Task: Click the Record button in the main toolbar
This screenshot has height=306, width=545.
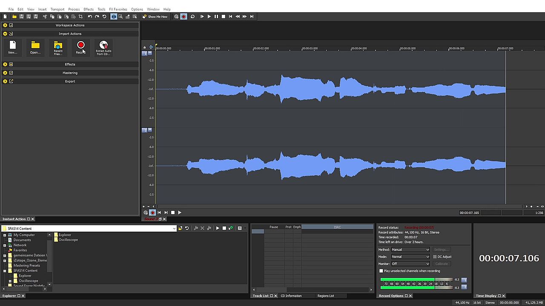Action: [184, 17]
